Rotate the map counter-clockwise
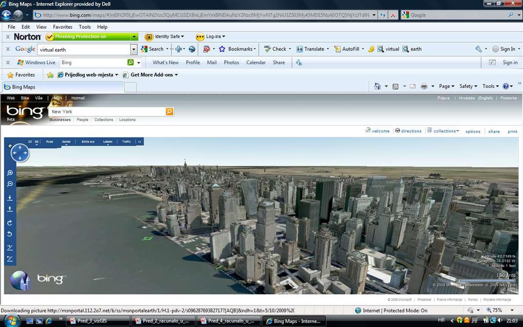This screenshot has width=523, height=327. tap(10, 234)
